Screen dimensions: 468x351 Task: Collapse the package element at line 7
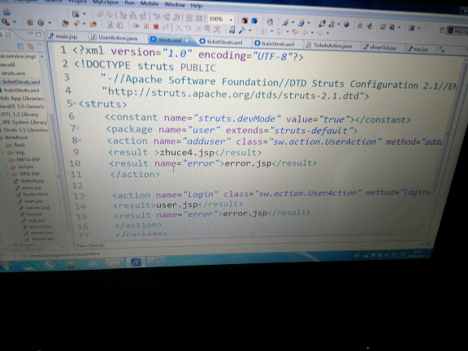(x=78, y=128)
